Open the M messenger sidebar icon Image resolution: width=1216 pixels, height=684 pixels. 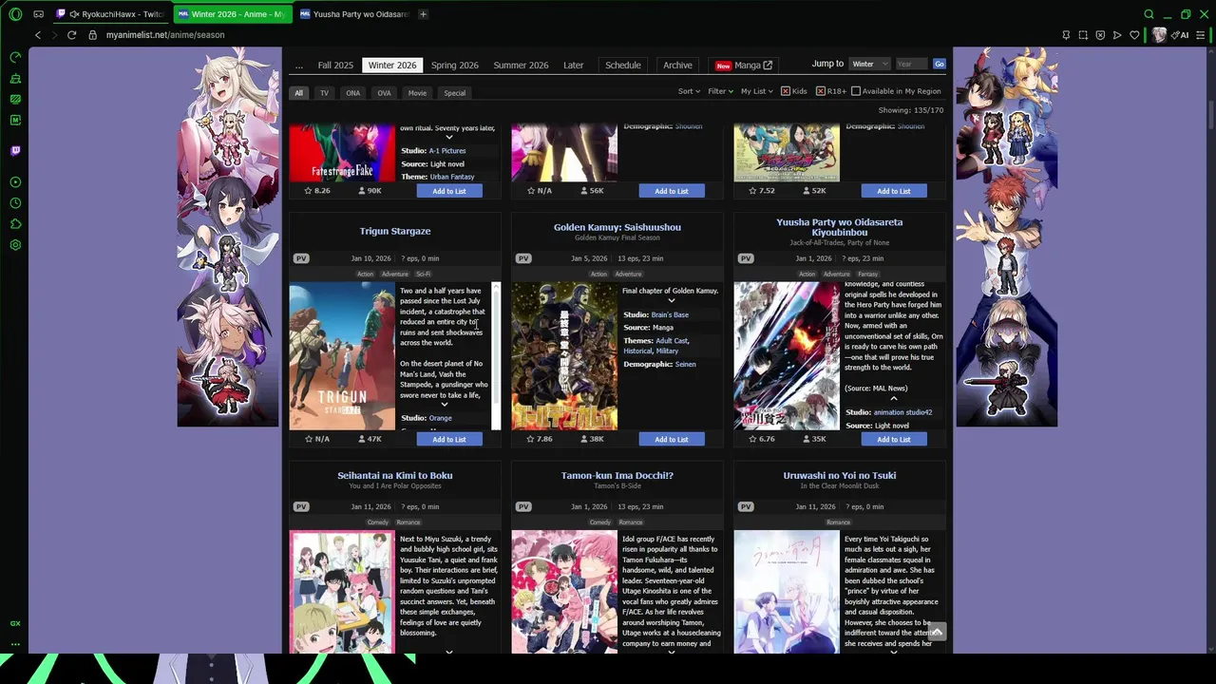click(15, 120)
